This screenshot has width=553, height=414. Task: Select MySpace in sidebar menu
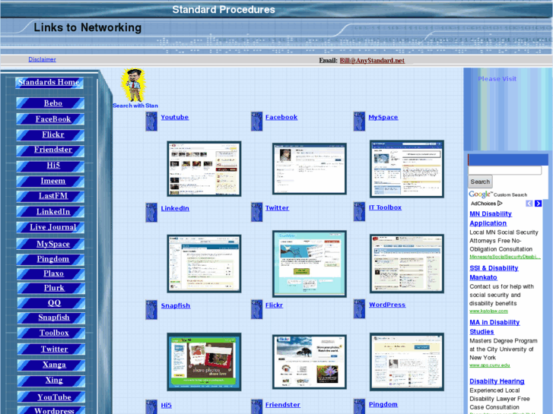pos(50,244)
